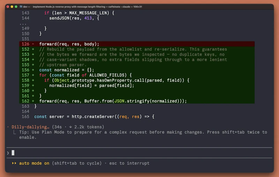Image resolution: width=279 pixels, height=177 pixels.
Task: Click the minus marker on line 126
Action: (x=33, y=44)
